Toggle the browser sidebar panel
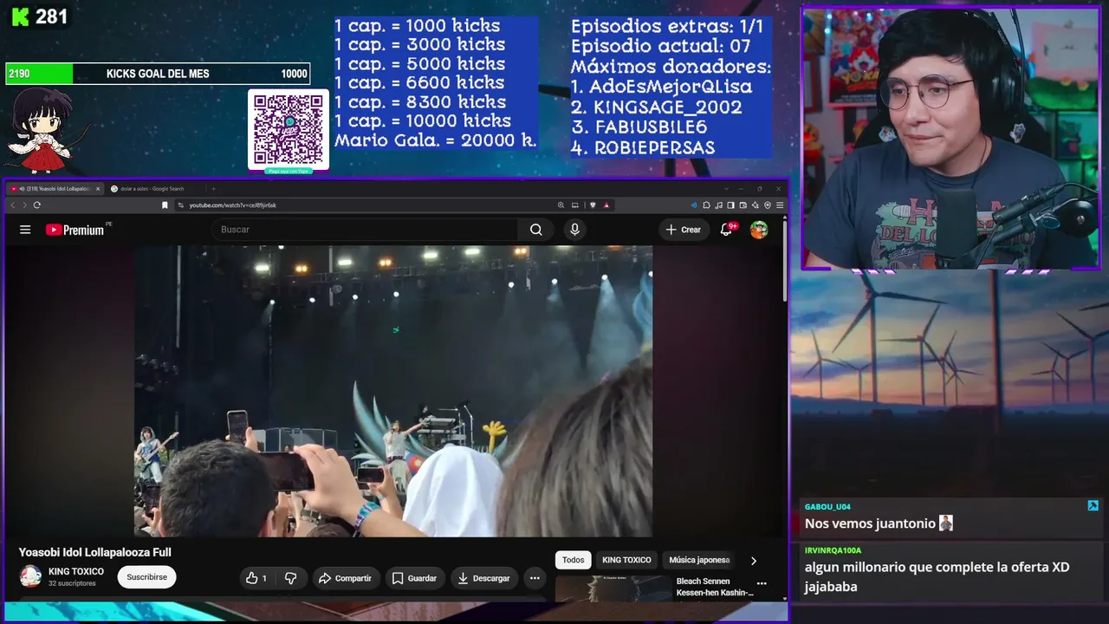1109x624 pixels. pos(731,205)
